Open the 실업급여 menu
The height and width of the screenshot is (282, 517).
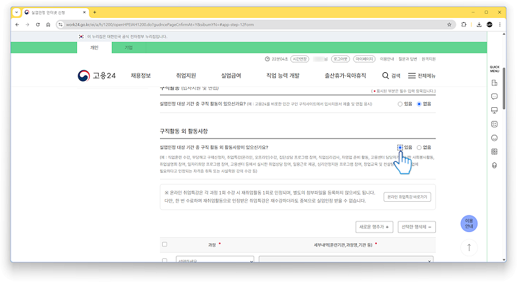click(x=231, y=76)
